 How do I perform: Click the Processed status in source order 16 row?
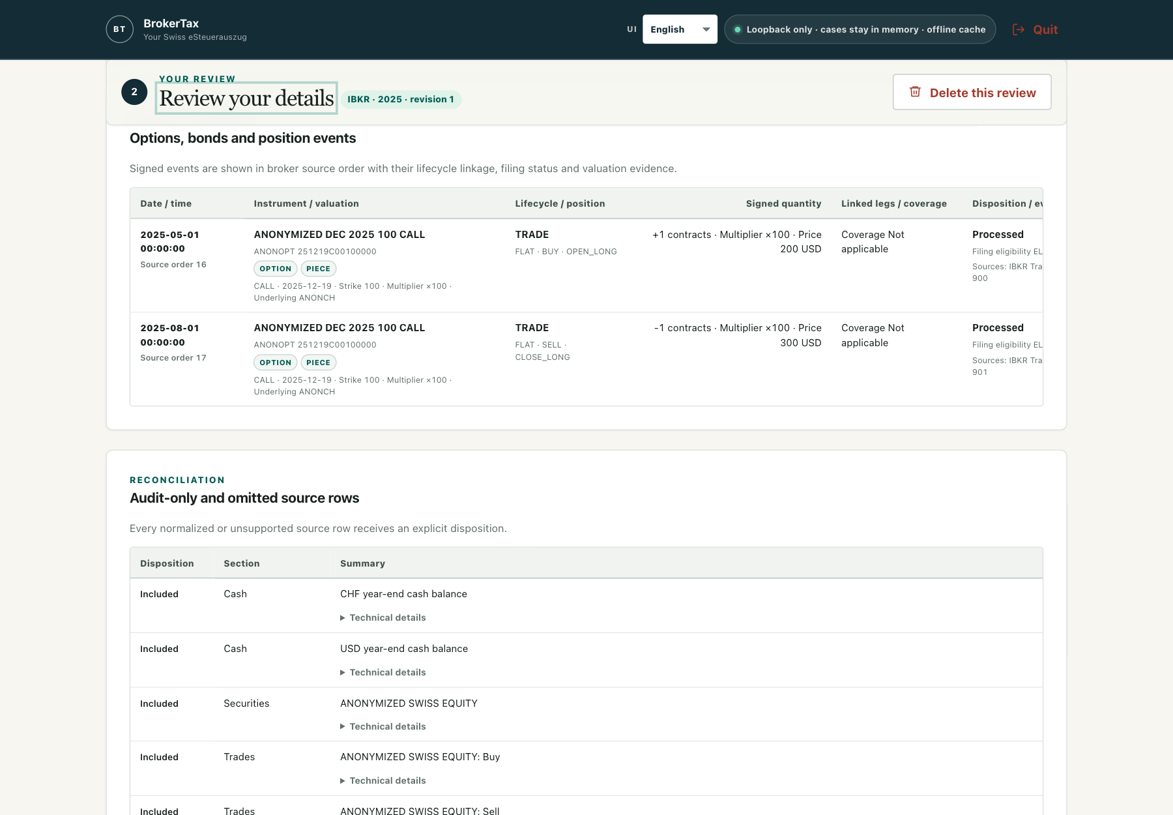998,235
